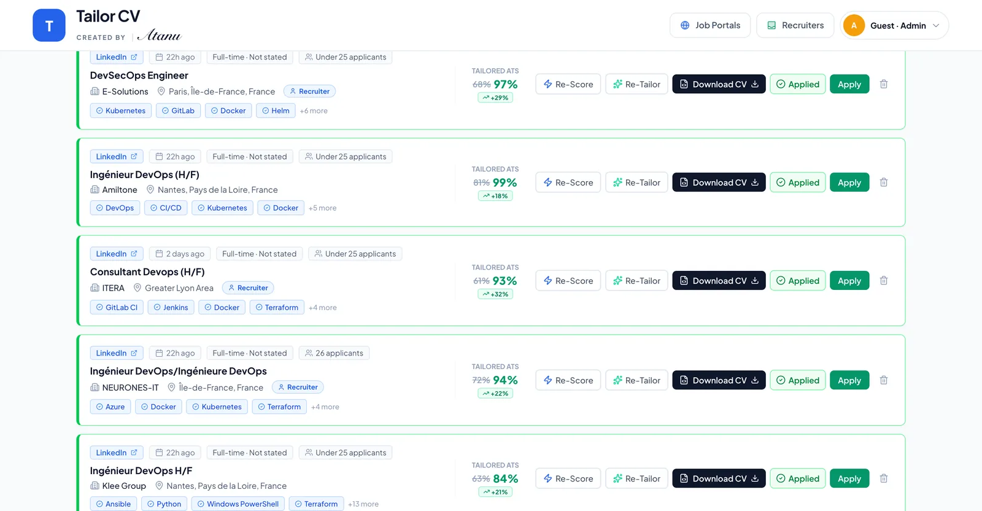982x511 pixels.
Task: Re-Tailor CV for ITERA Consultant Devops
Action: pos(636,281)
